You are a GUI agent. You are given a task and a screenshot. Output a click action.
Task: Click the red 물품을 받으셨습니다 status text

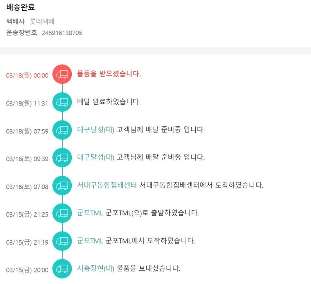pos(109,75)
